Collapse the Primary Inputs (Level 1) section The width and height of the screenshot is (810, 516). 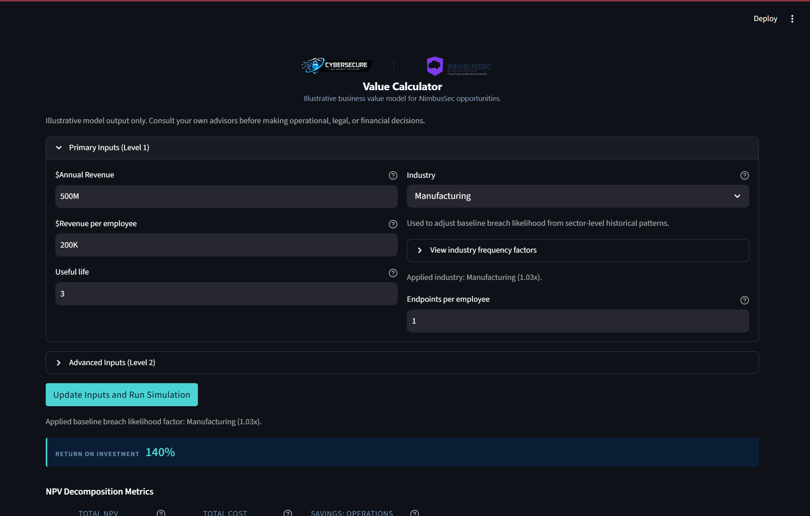tap(402, 148)
